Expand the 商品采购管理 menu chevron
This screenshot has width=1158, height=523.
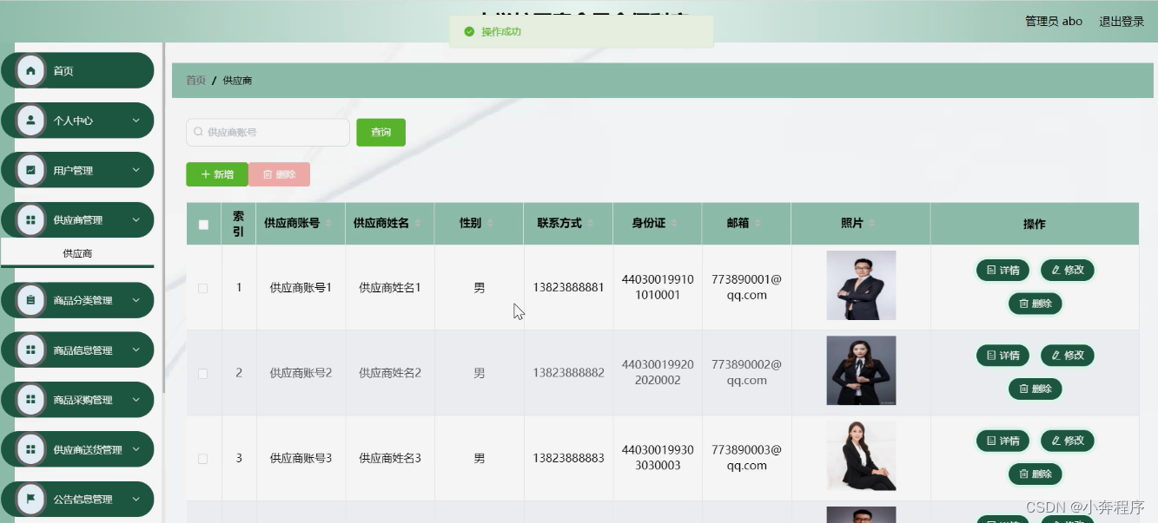click(136, 400)
